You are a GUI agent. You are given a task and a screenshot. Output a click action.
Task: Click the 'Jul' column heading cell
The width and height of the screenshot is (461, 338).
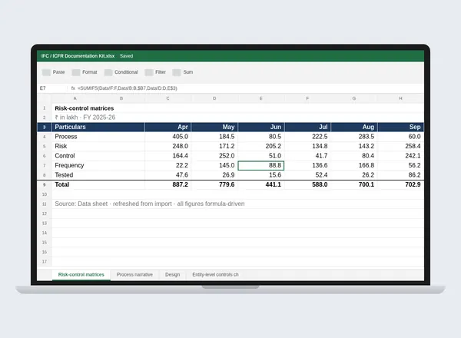point(307,127)
